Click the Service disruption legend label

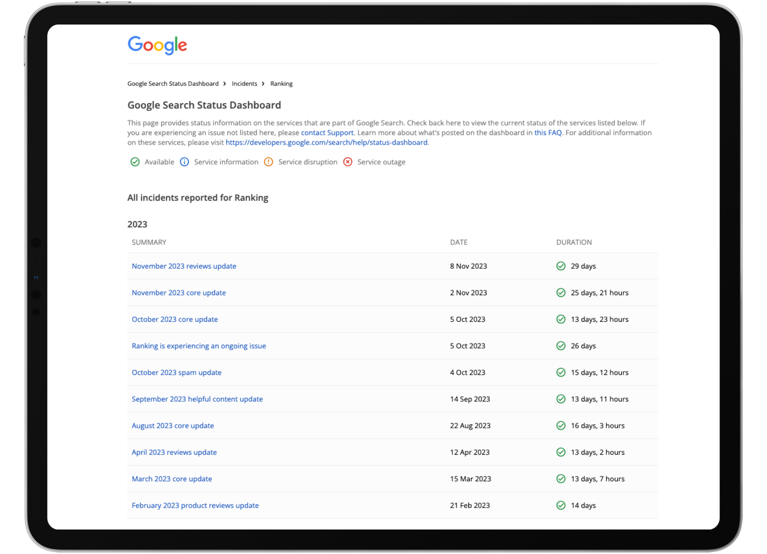[308, 162]
